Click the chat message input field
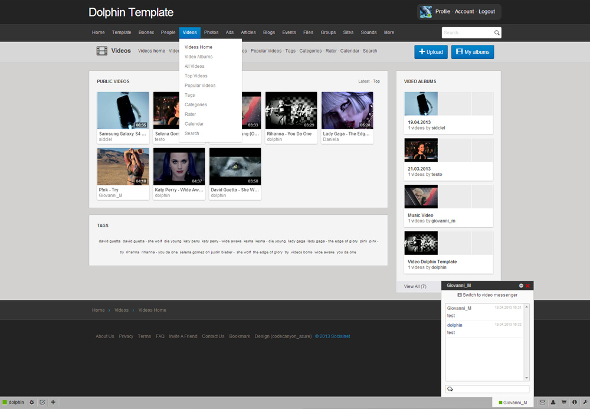The height and width of the screenshot is (409, 590). point(490,389)
